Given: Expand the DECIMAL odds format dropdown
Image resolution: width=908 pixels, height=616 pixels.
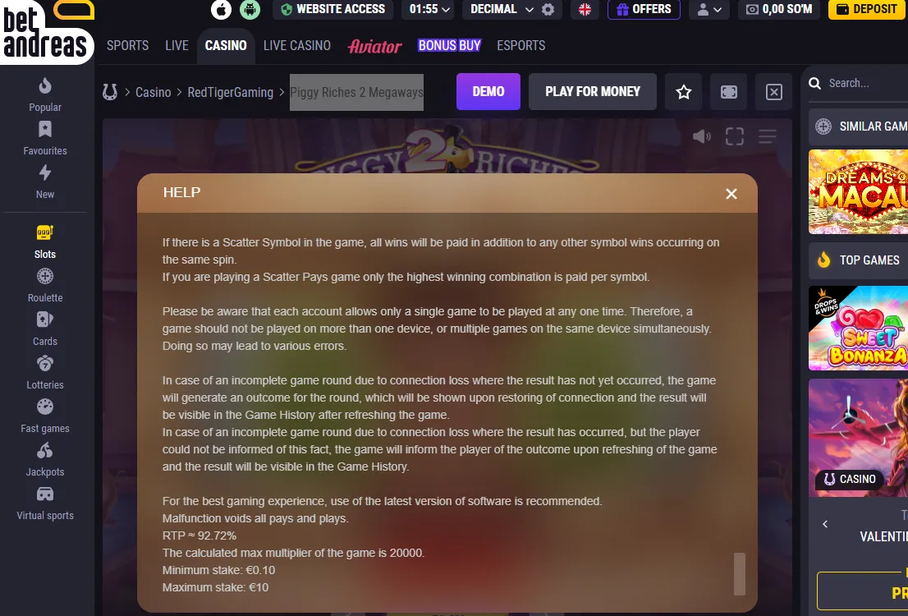Looking at the screenshot, I should (502, 9).
